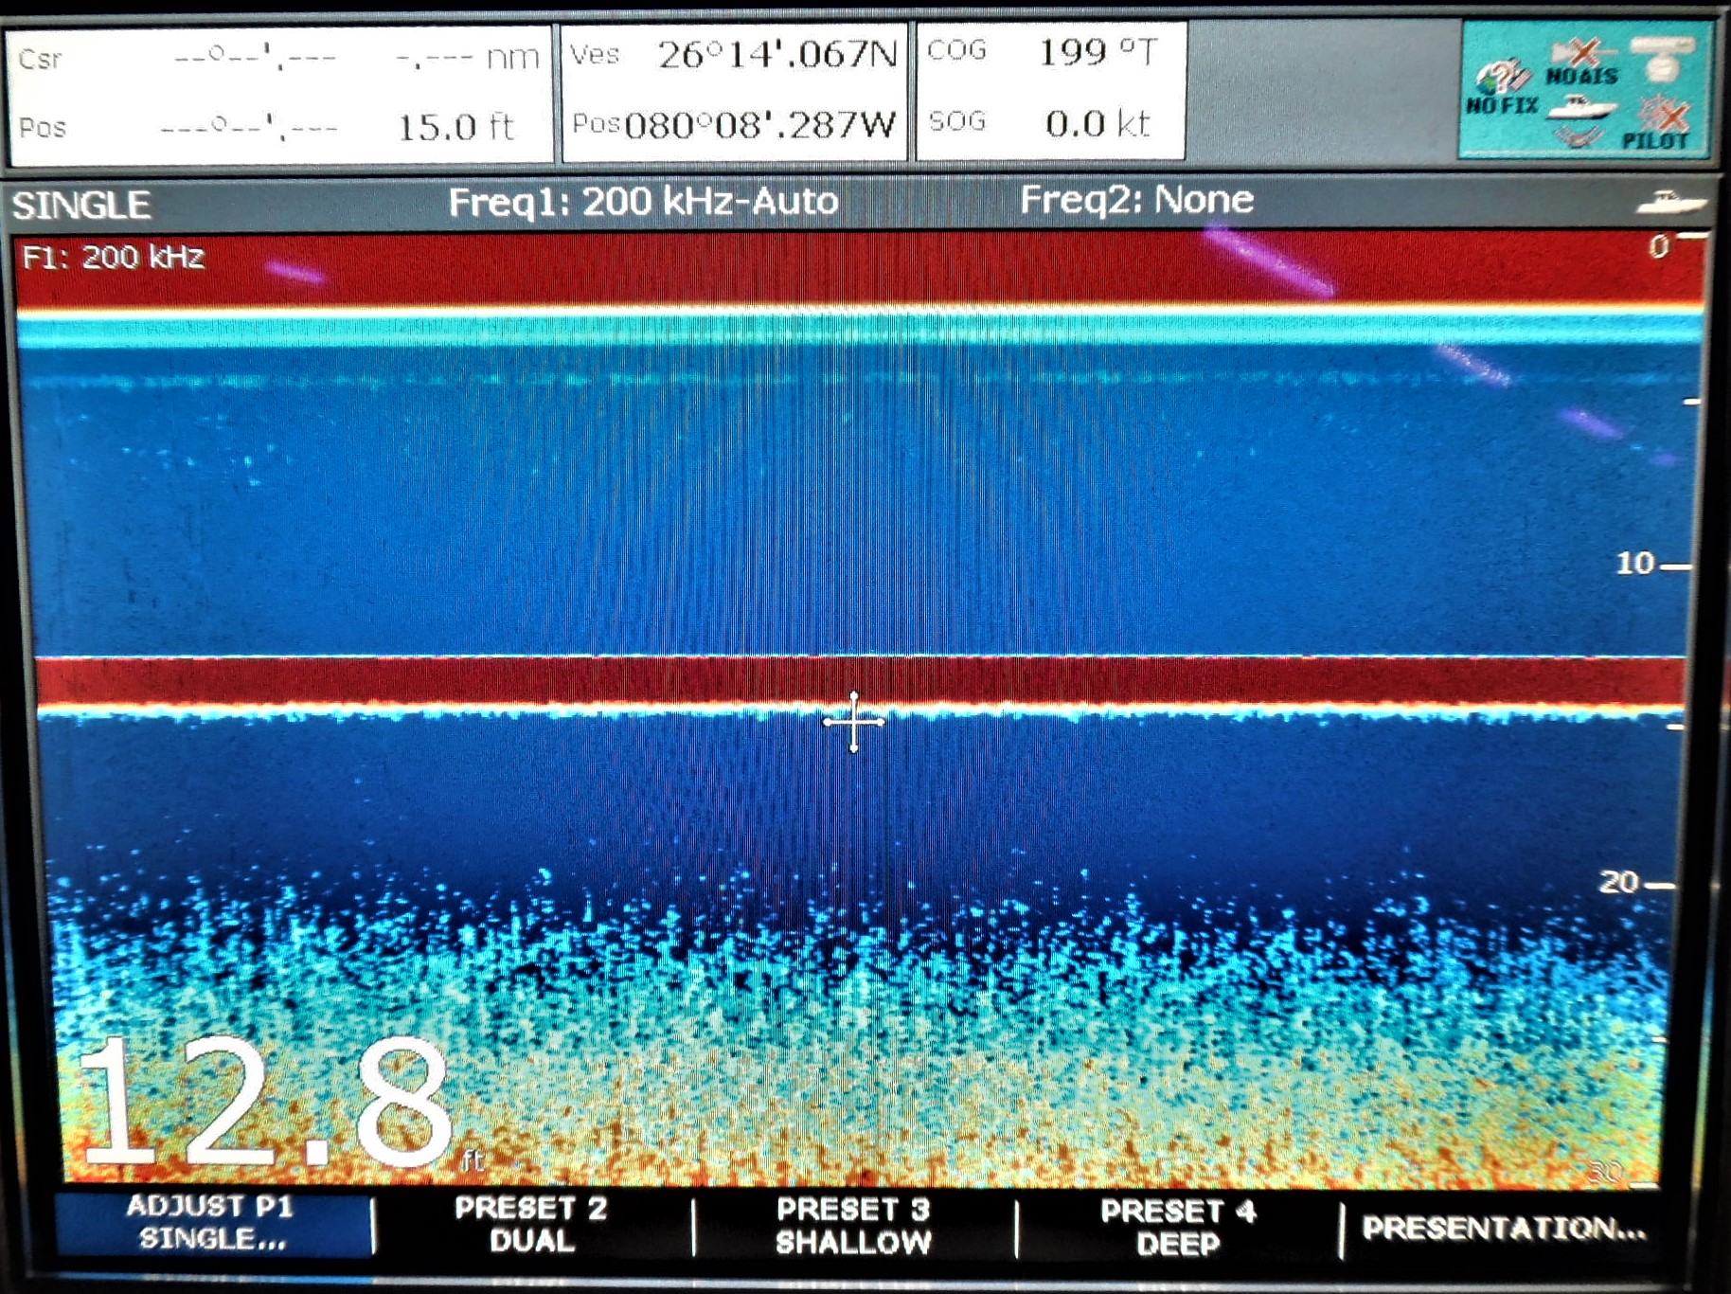The height and width of the screenshot is (1294, 1731).
Task: Tap the small boat icon in the fishfinder title bar
Action: (1670, 202)
